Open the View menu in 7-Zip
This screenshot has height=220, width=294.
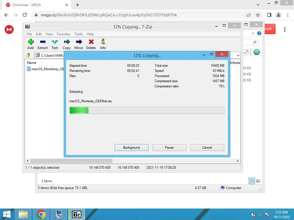pos(49,34)
